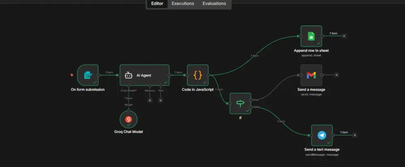Add node after Gmail Send a message
Viewport: 405px width, 167px height.
[x=336, y=75]
